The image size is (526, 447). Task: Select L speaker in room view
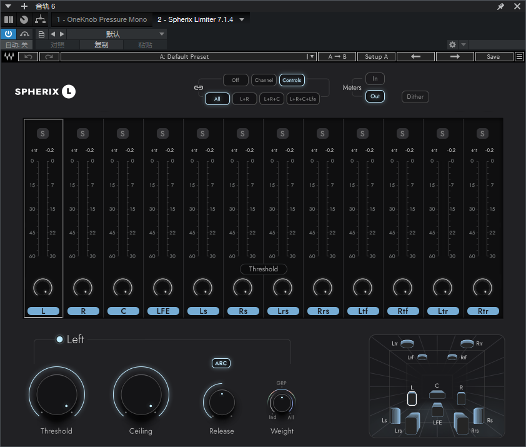click(x=412, y=399)
